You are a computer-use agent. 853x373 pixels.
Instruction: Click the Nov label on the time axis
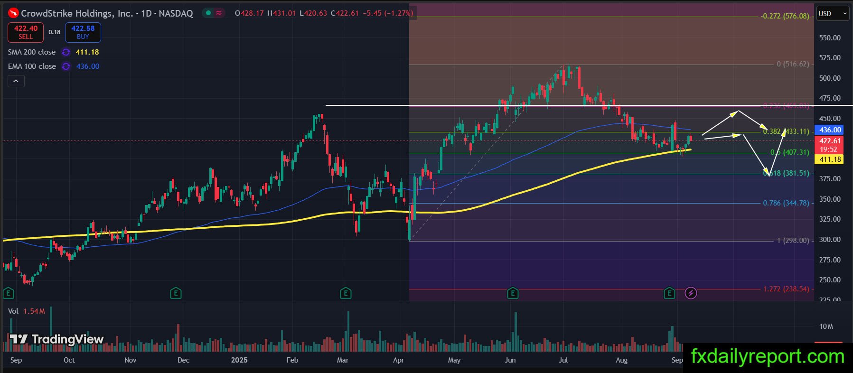click(x=131, y=360)
